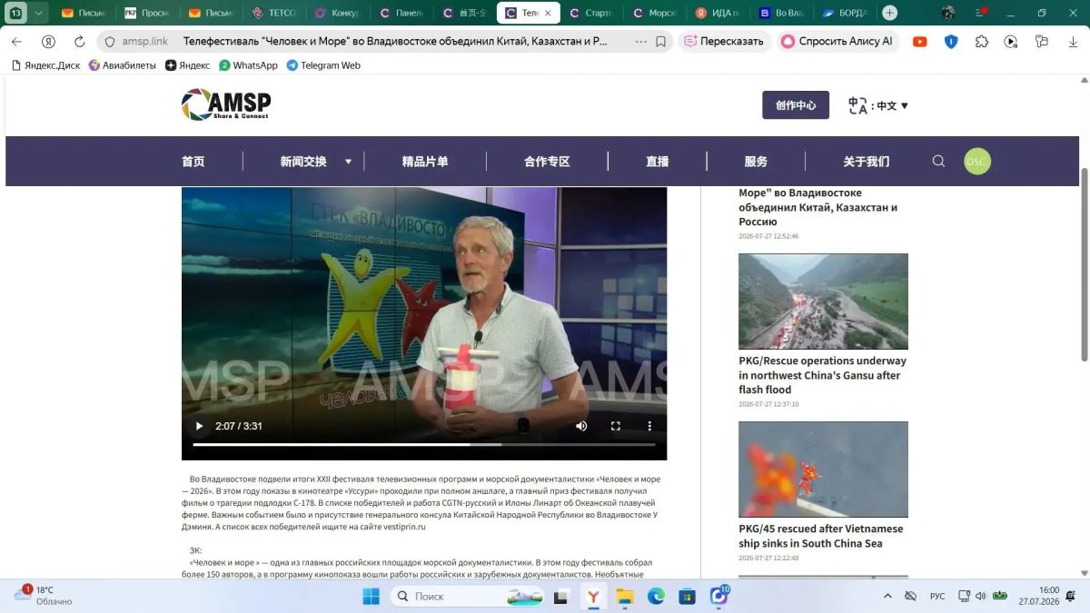Open the extensions puzzle-piece icon
Viewport: 1090px width, 613px height.
(982, 42)
